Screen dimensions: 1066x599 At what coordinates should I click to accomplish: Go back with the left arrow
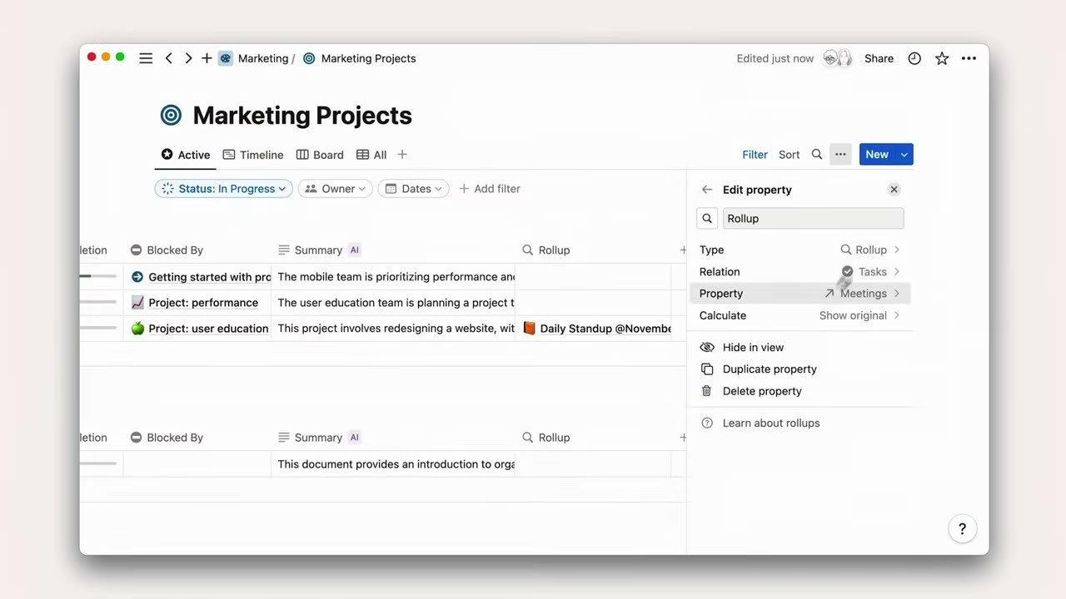169,58
